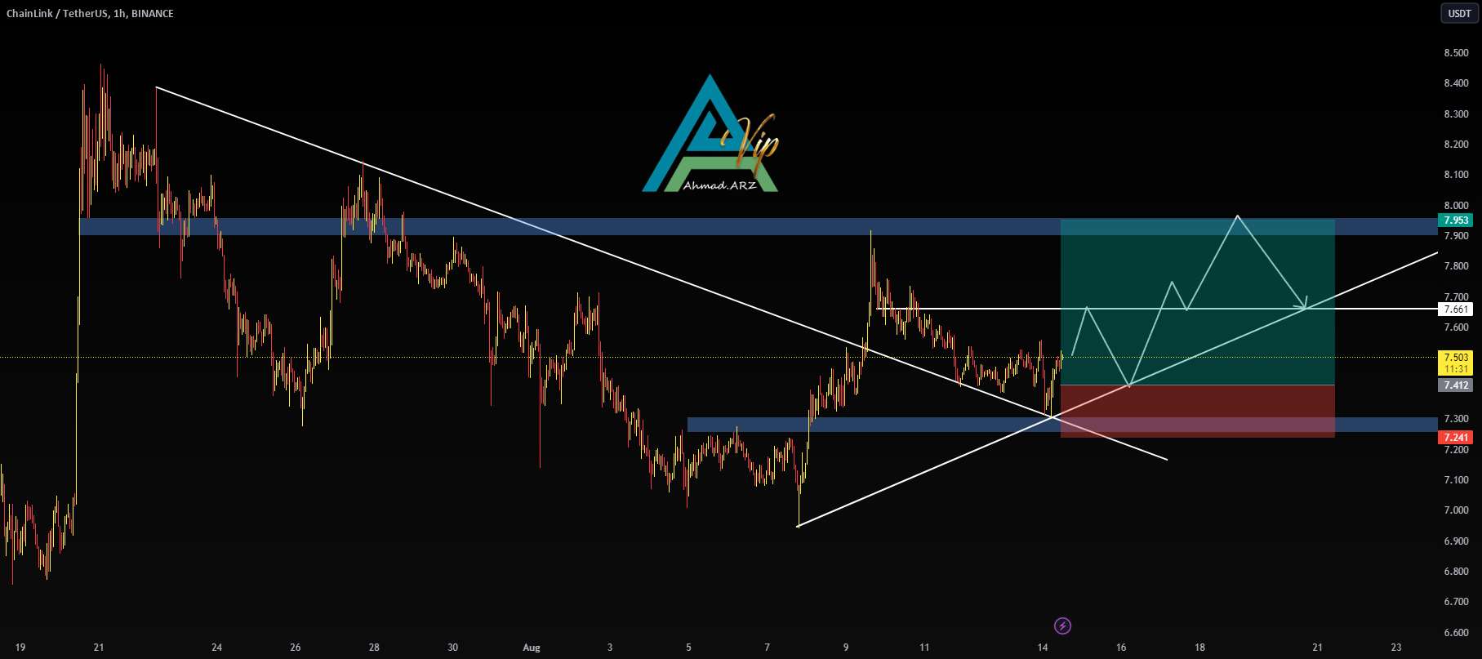Screen dimensions: 1482x659
Task: Click the purple lightning bolt event icon
Action: coord(1062,626)
